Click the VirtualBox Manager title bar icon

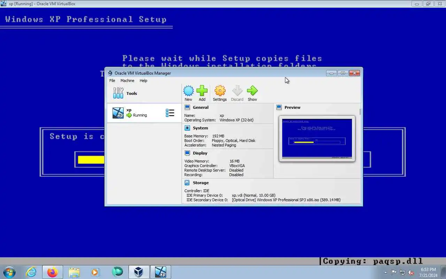tap(110, 73)
